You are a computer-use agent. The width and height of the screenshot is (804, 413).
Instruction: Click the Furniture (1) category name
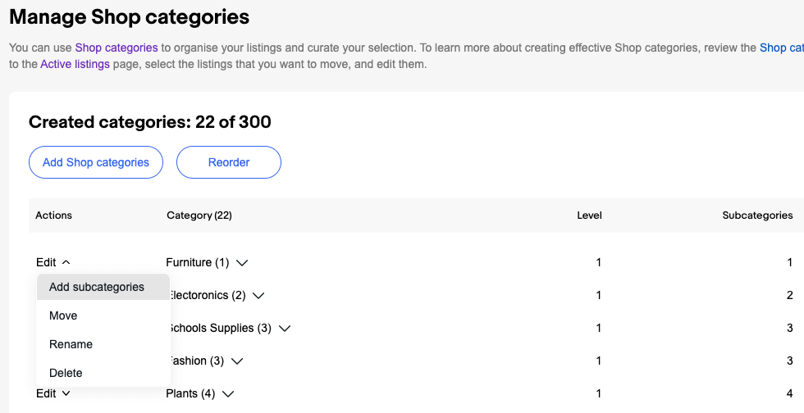coord(197,262)
